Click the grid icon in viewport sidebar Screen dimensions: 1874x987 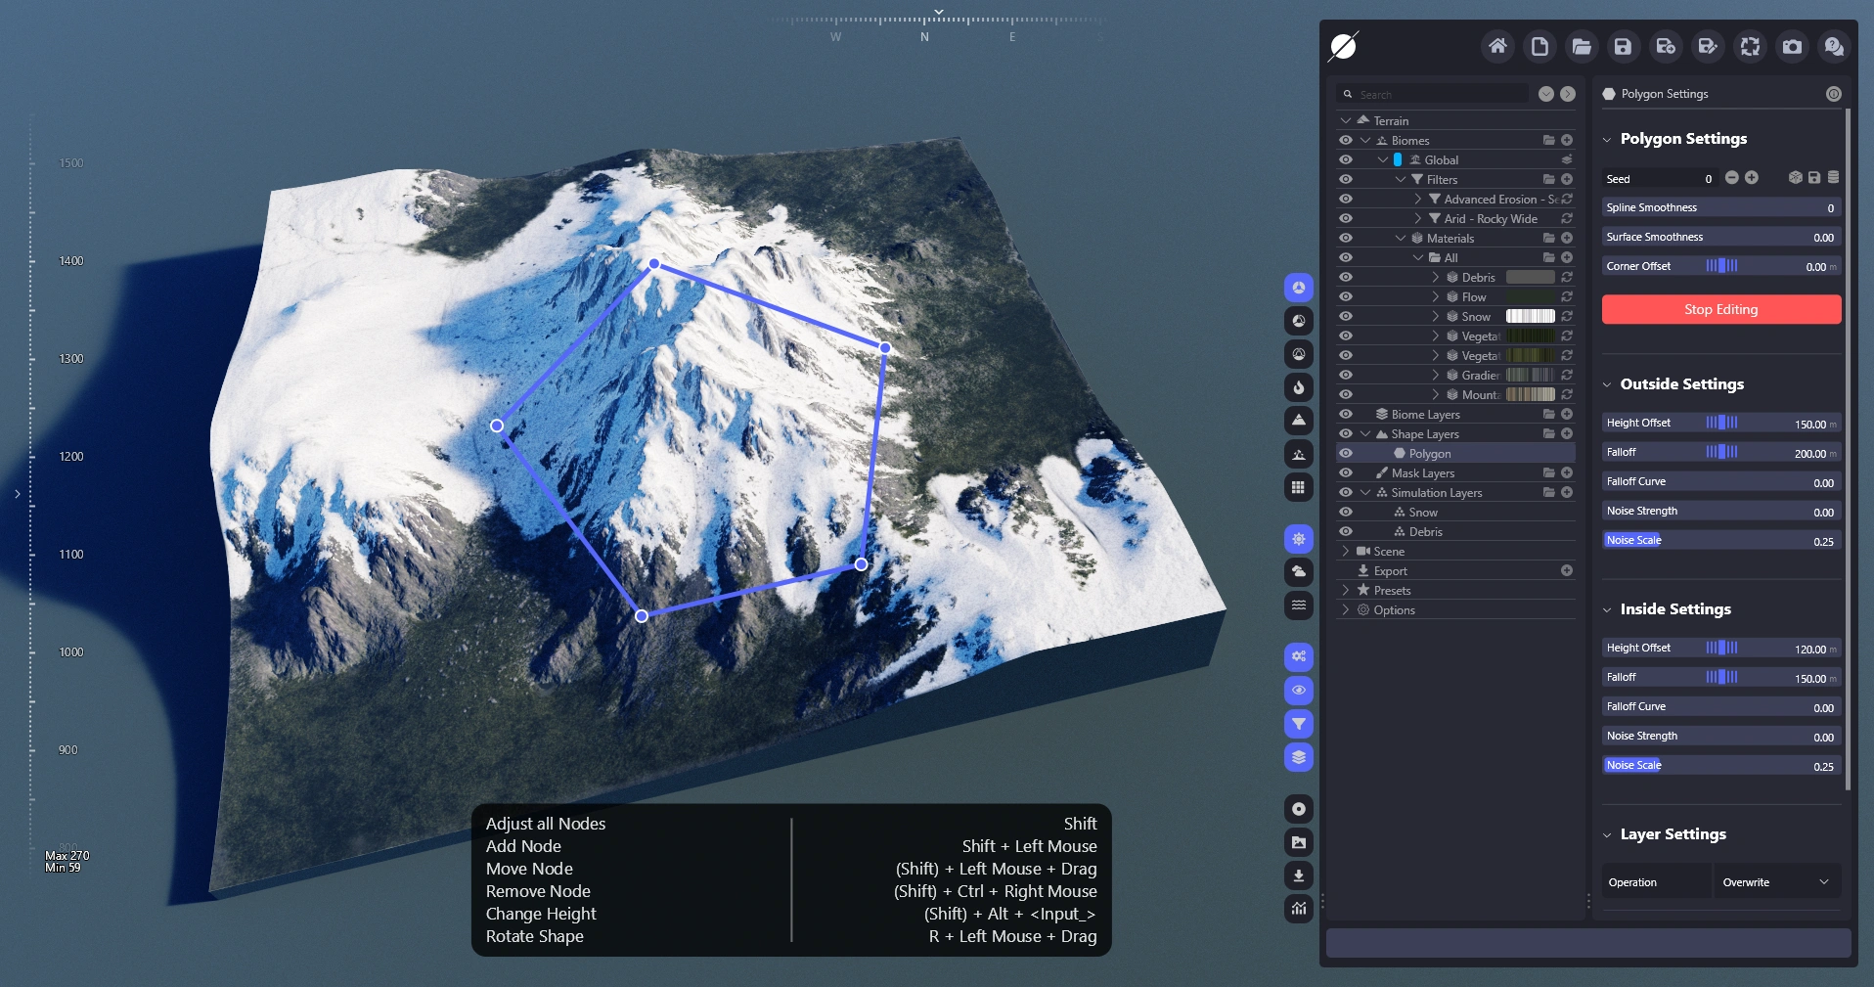(1298, 487)
